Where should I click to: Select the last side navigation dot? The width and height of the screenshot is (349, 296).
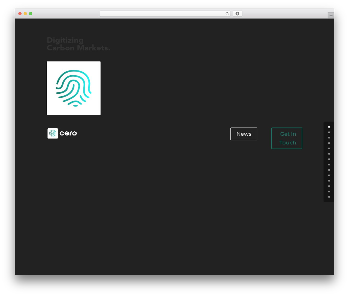tap(329, 197)
